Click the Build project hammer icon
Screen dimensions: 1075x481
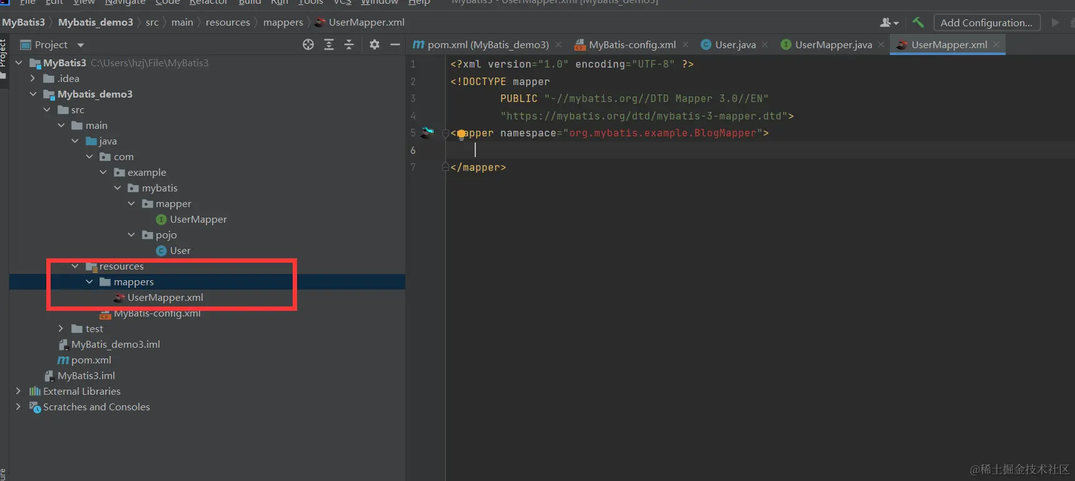pos(918,23)
